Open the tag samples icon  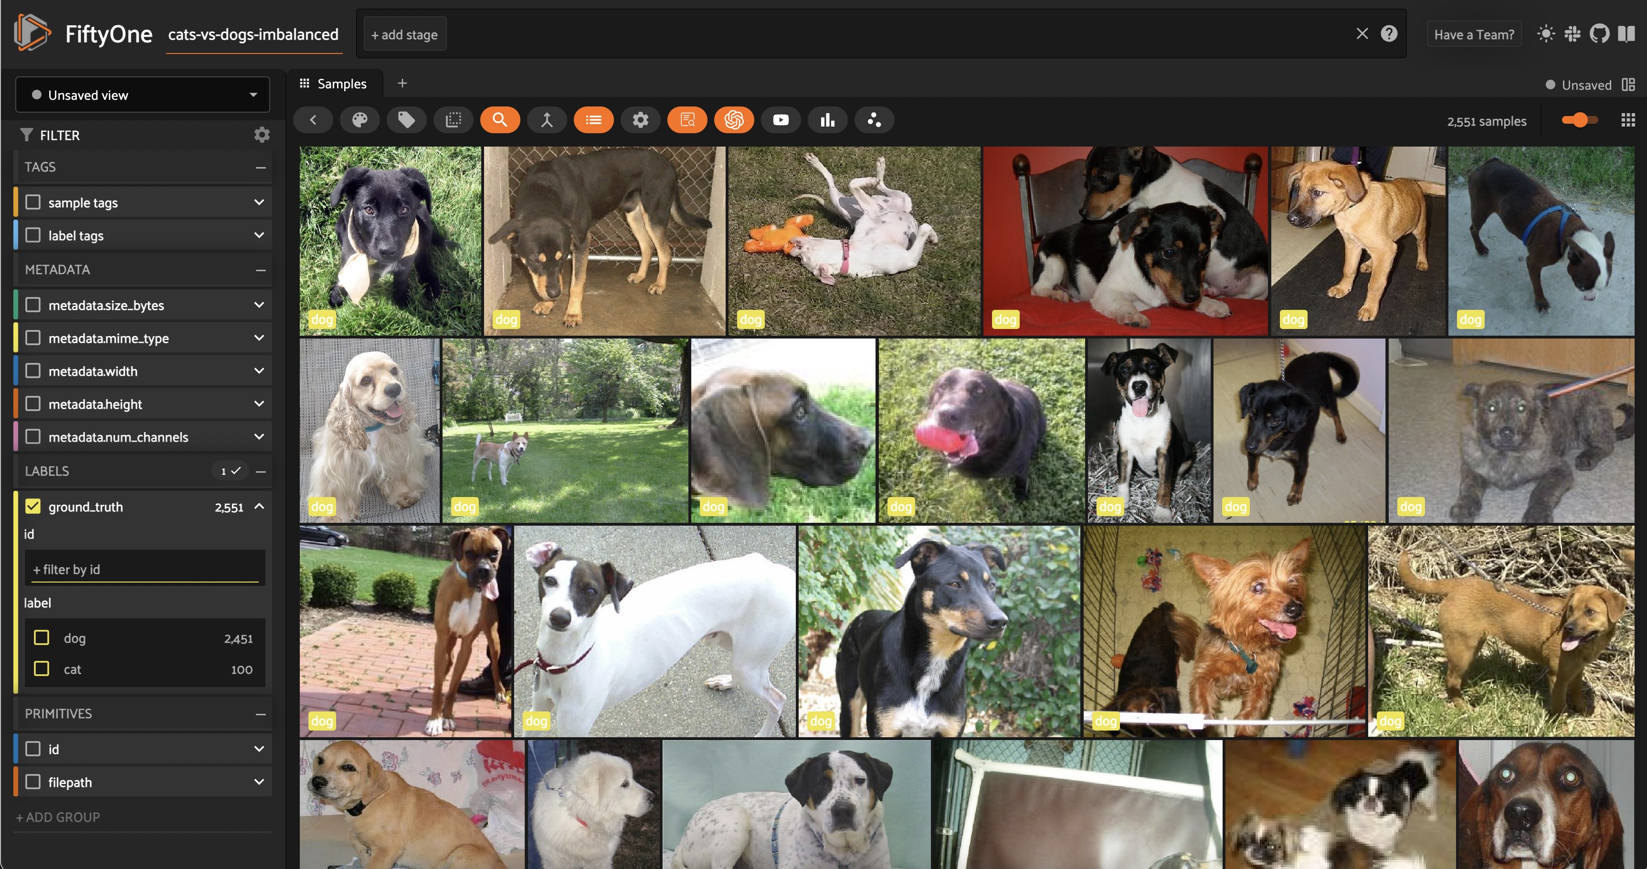pos(407,119)
